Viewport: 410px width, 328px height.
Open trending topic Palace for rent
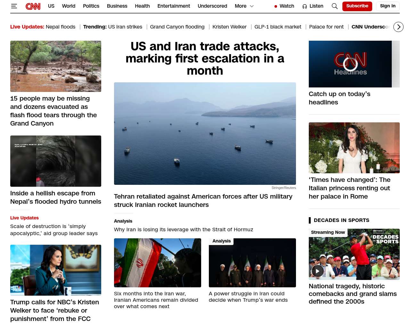pyautogui.click(x=326, y=27)
